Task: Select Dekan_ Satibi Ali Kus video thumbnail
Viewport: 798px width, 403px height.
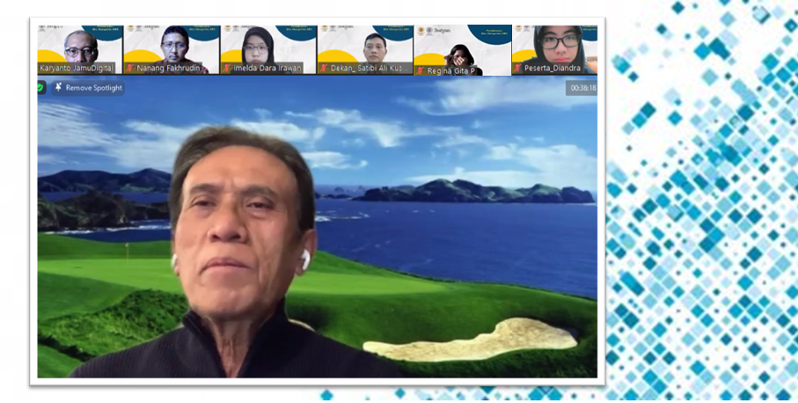Action: [364, 46]
